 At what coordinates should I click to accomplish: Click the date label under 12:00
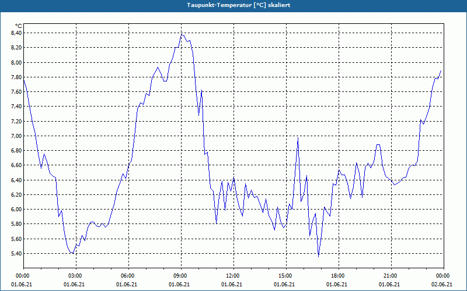(x=232, y=285)
